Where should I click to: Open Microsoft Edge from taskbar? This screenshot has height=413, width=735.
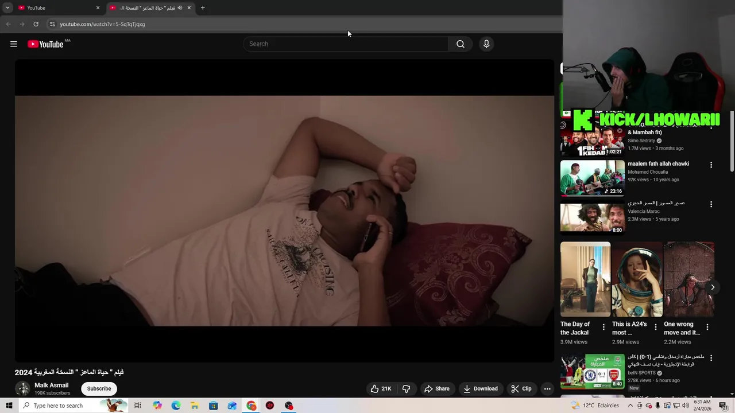click(176, 406)
